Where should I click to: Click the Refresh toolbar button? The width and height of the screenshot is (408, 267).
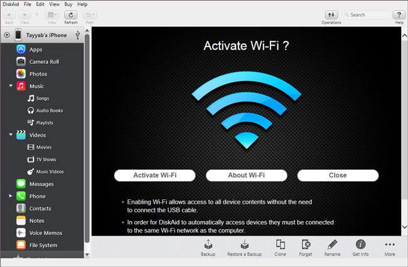[71, 15]
